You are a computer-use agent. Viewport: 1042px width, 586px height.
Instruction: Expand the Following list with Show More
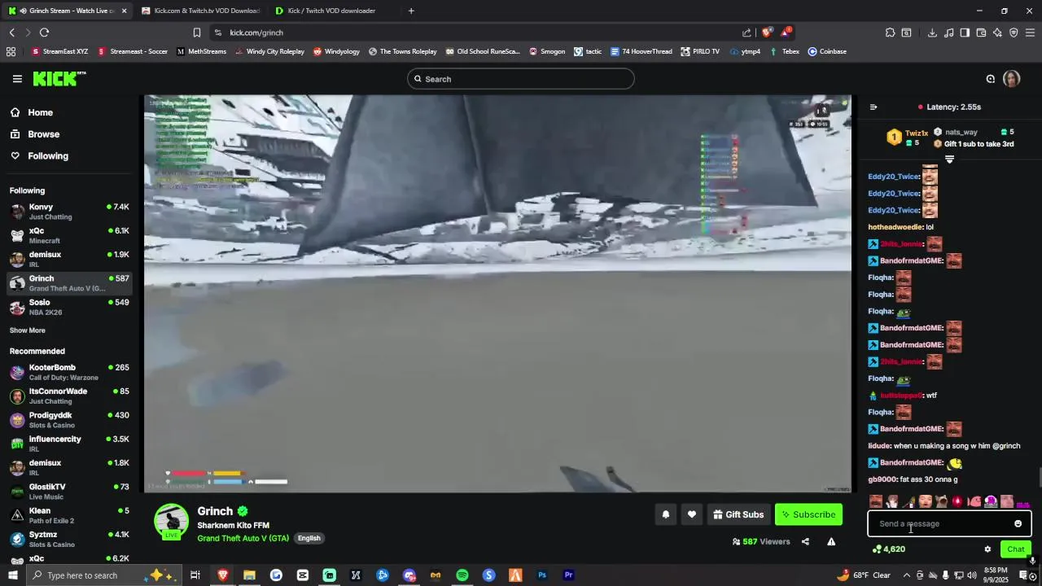point(28,330)
